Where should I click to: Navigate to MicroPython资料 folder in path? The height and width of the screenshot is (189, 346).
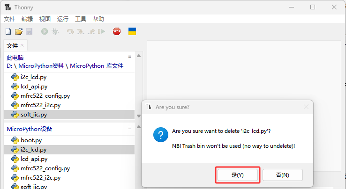41,66
